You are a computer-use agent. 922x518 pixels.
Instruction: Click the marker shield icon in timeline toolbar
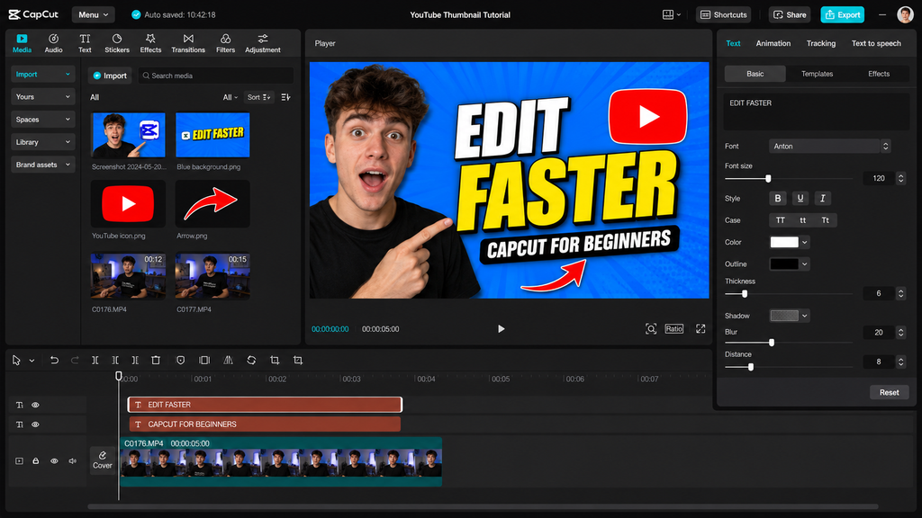click(x=180, y=360)
